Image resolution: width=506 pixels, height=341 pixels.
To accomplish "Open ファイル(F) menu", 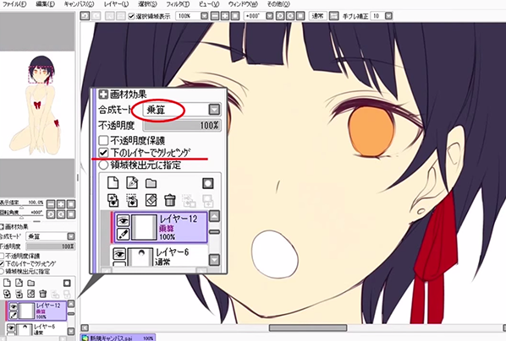I will [14, 4].
